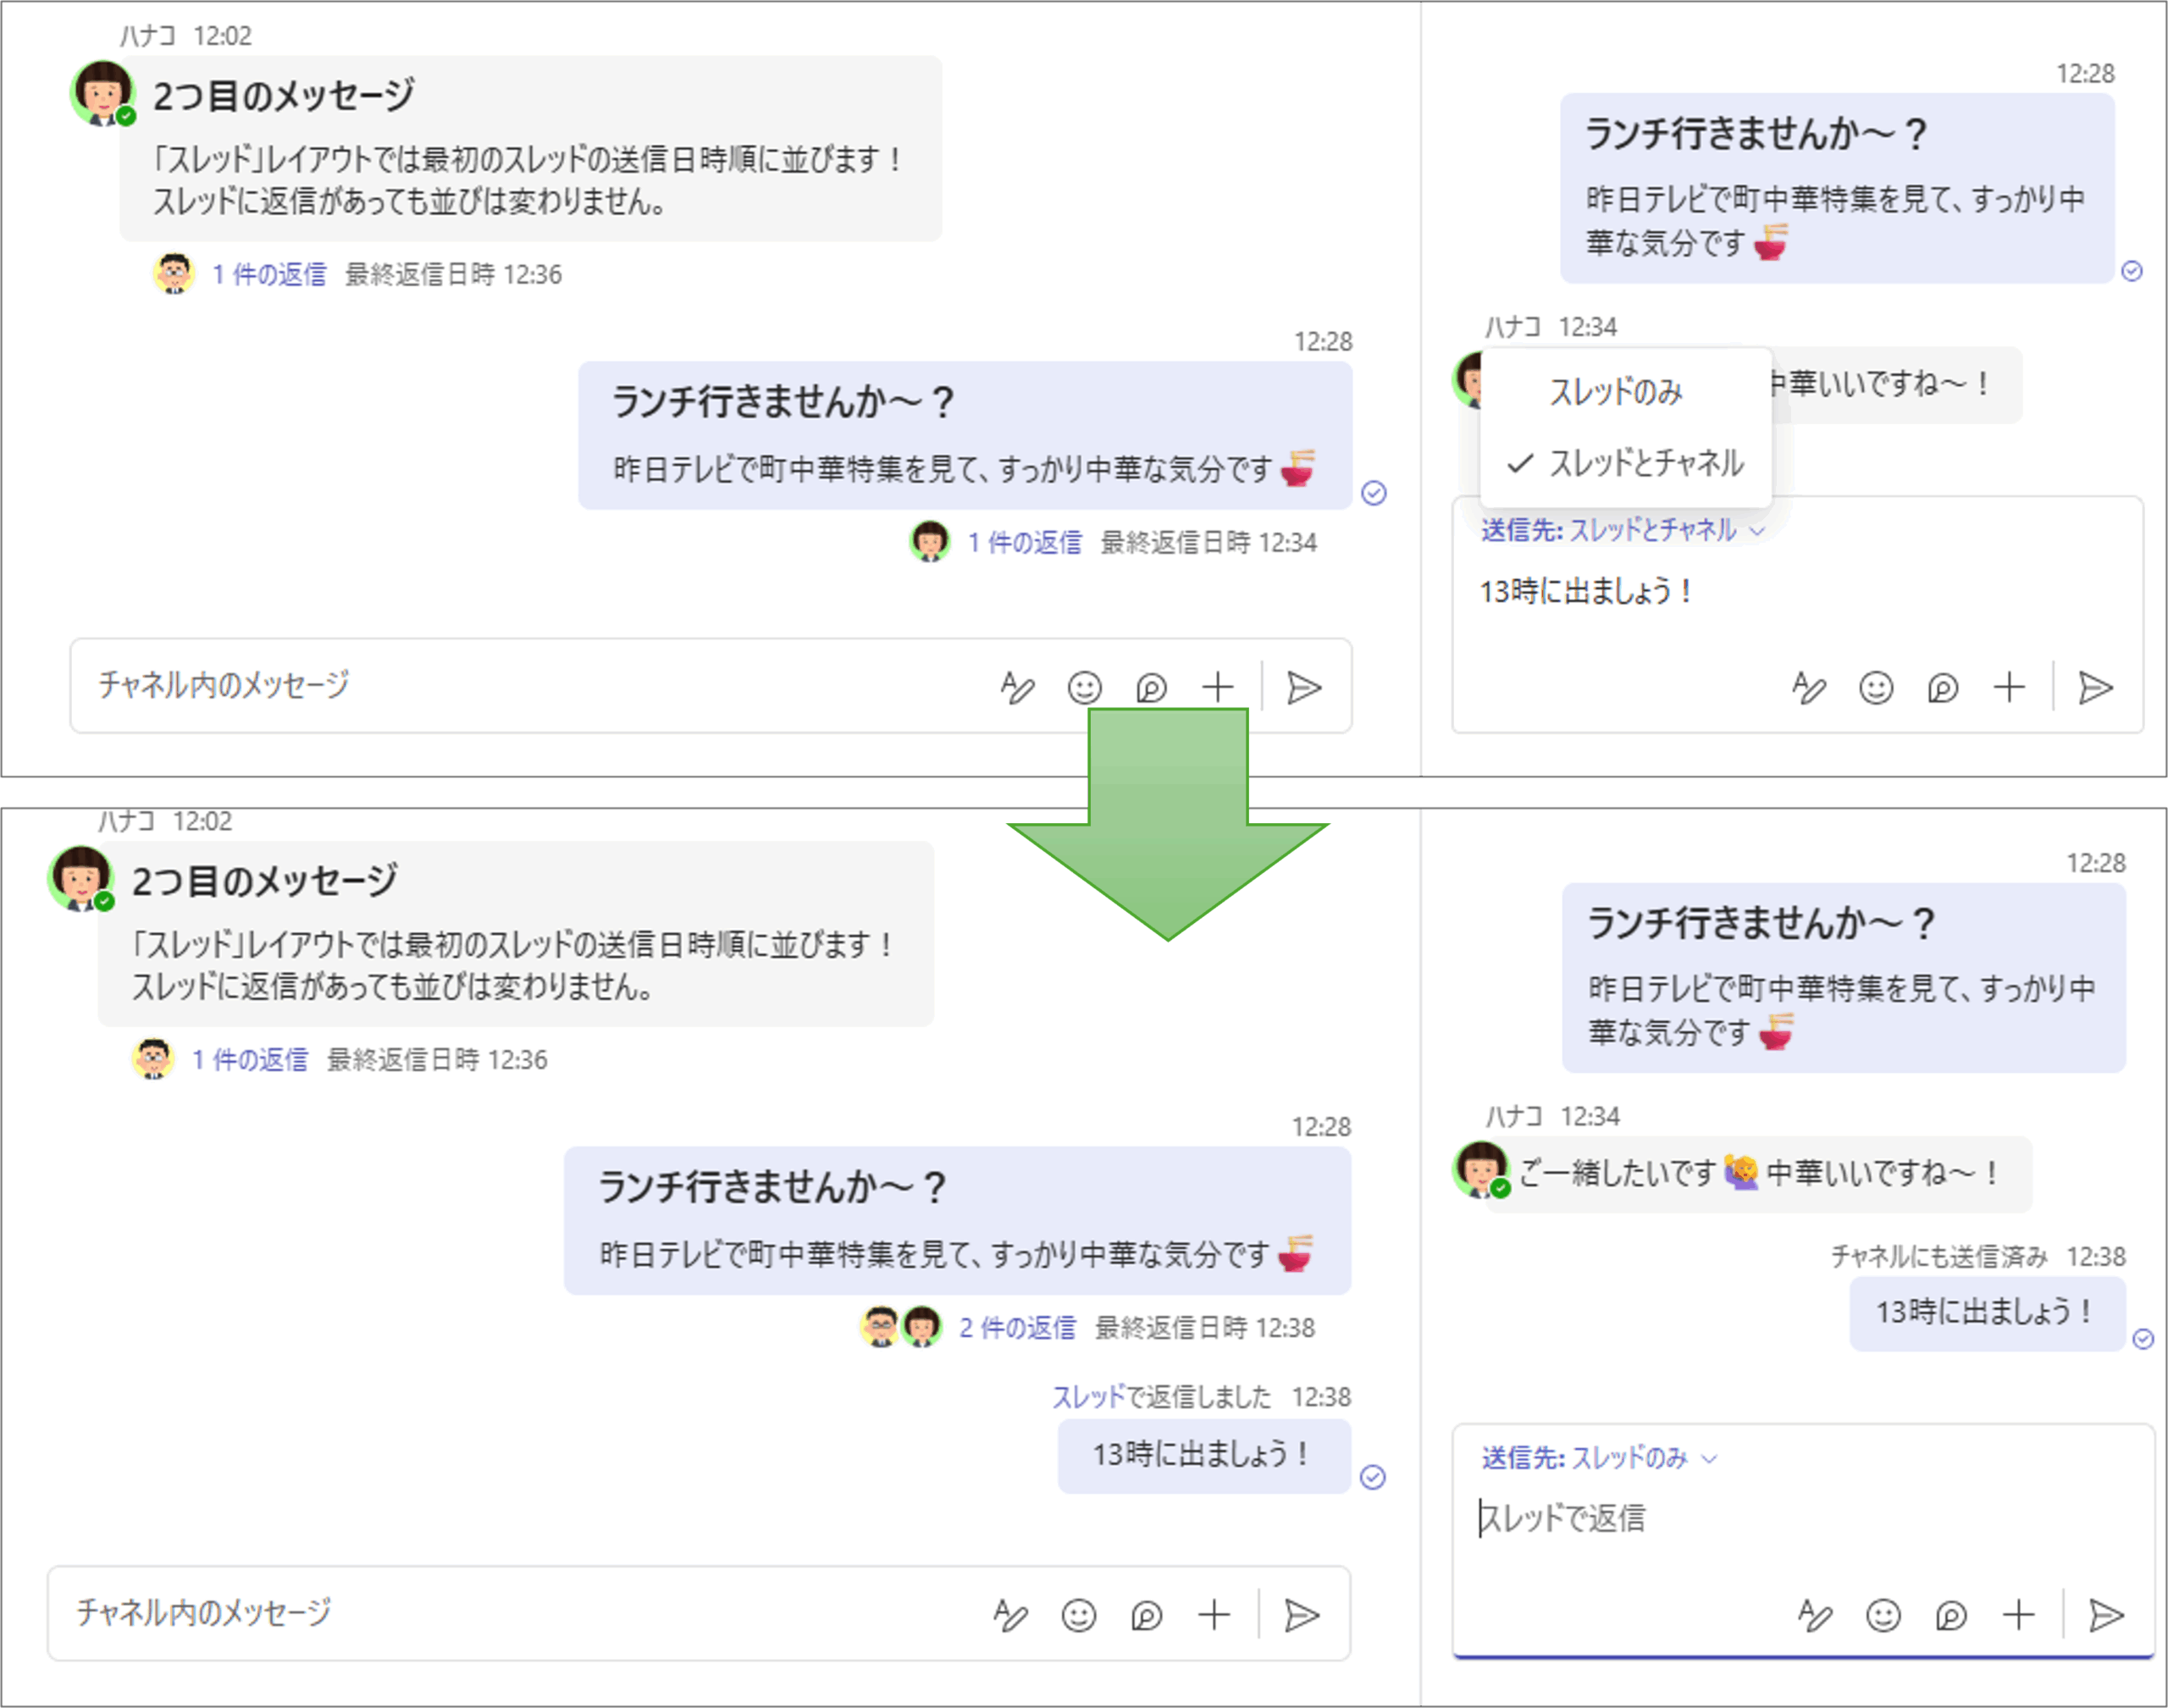Click format icon in bottom channel compose box
2168x1708 pixels.
point(1010,1616)
